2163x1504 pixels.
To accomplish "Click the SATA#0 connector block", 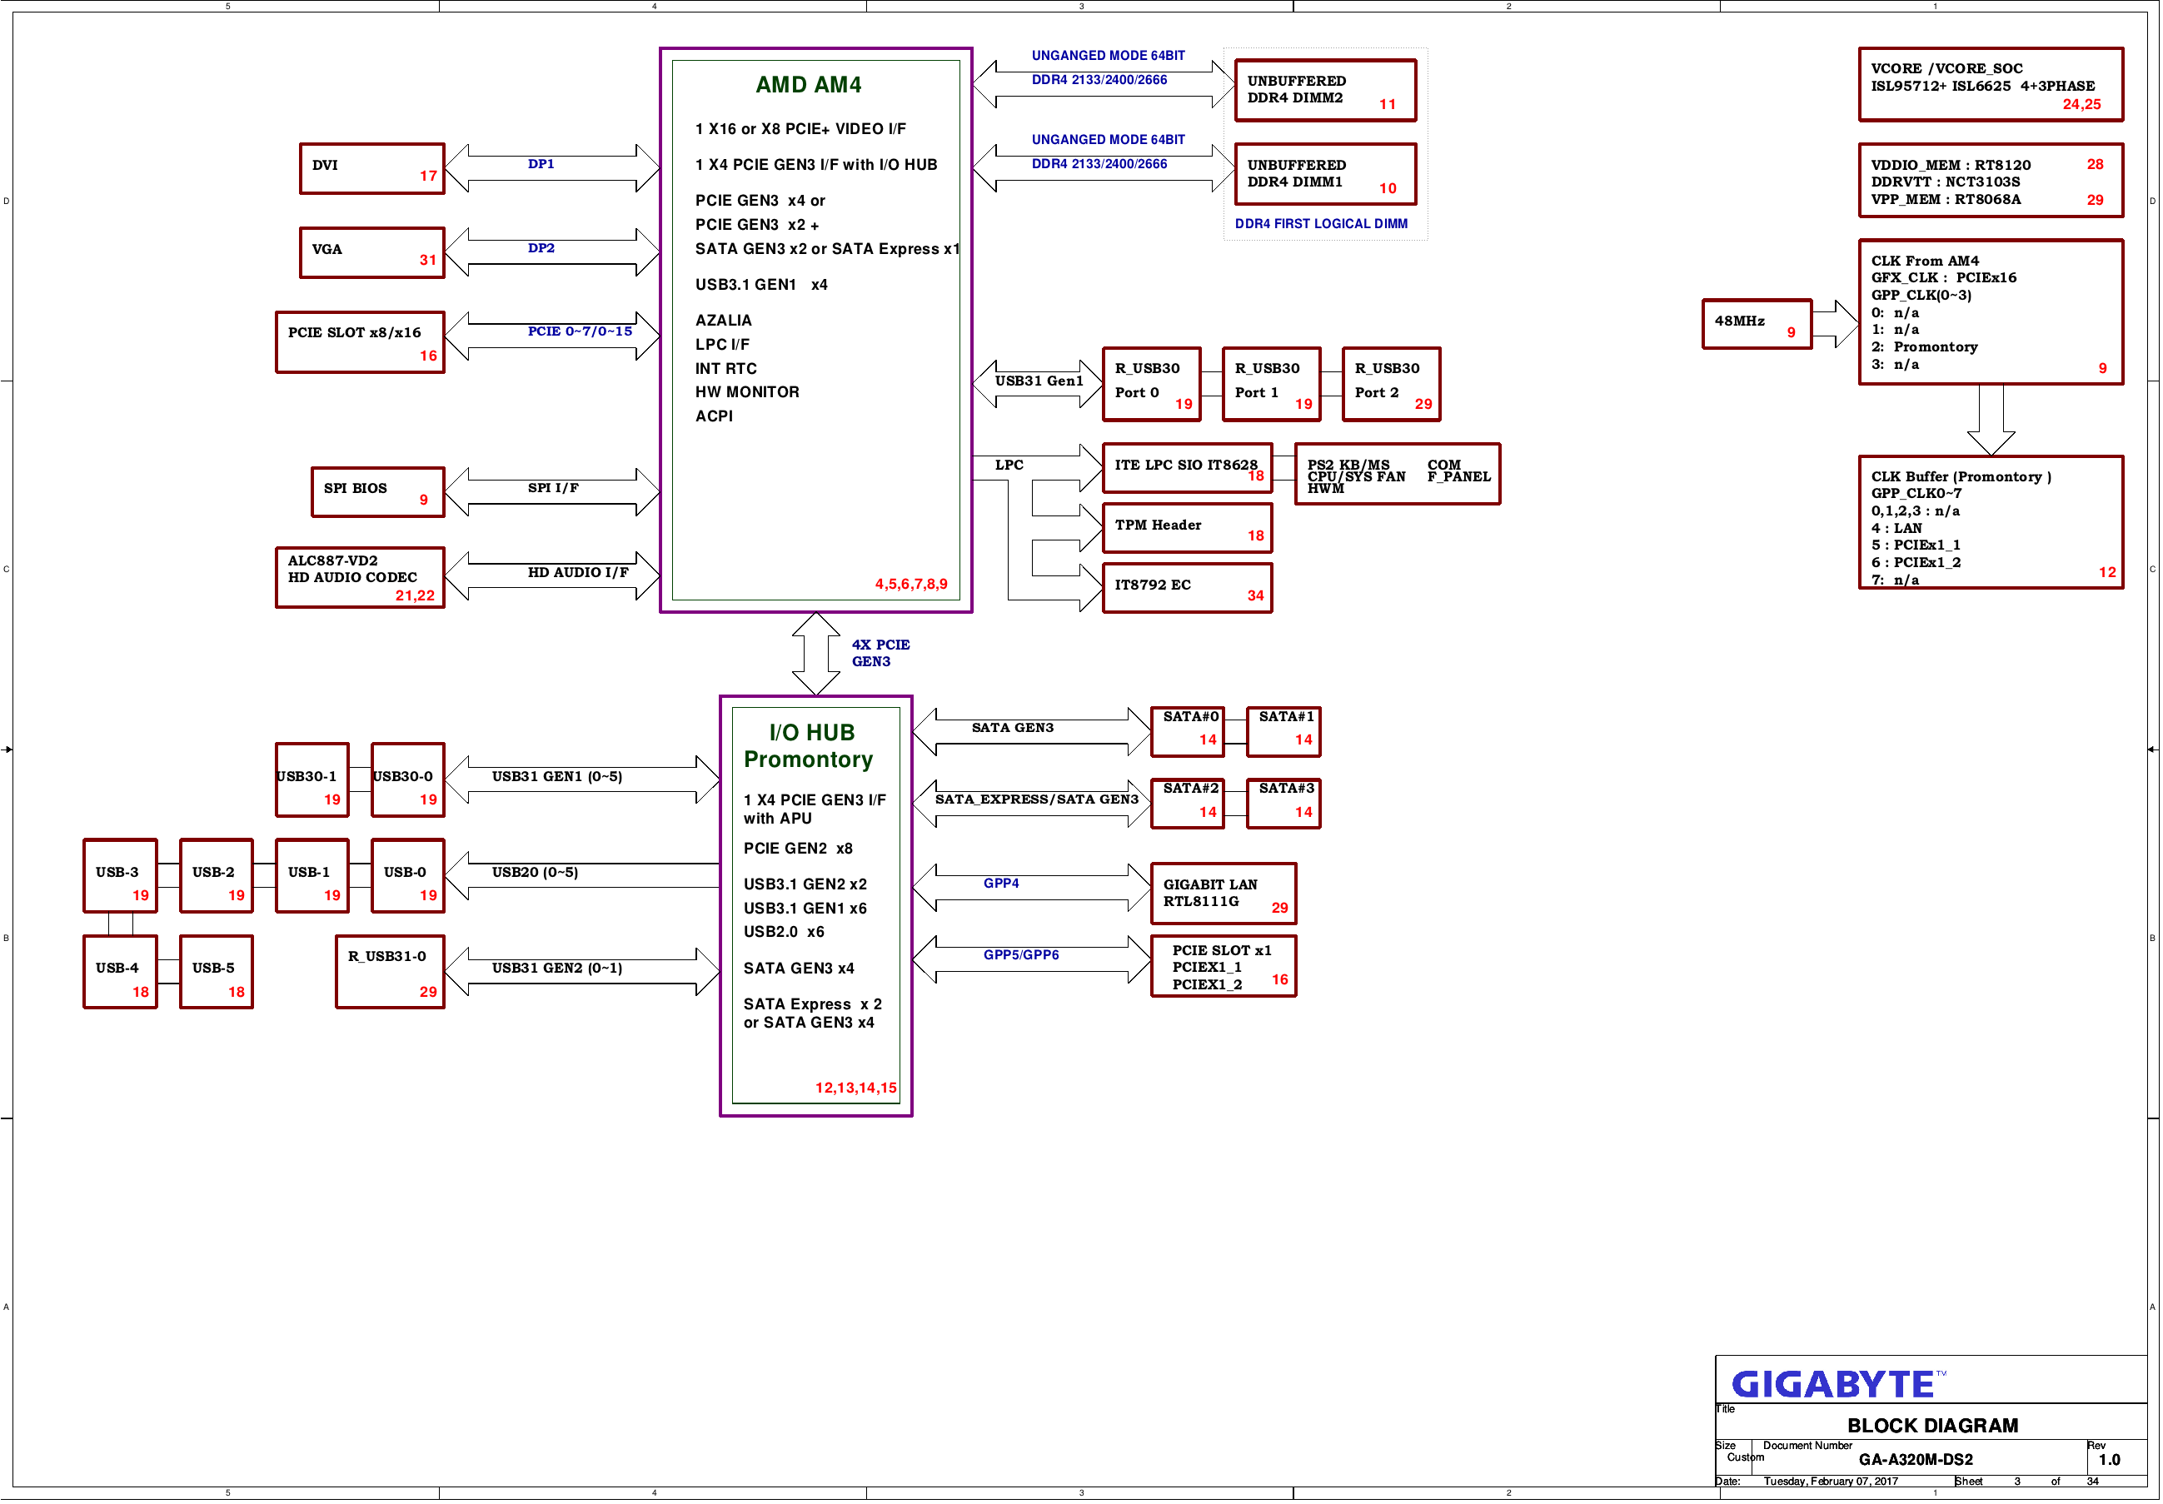I will pos(1186,731).
